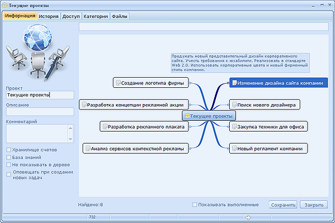Click the Описание input field
This screenshot has height=223, width=335.
tap(40, 112)
